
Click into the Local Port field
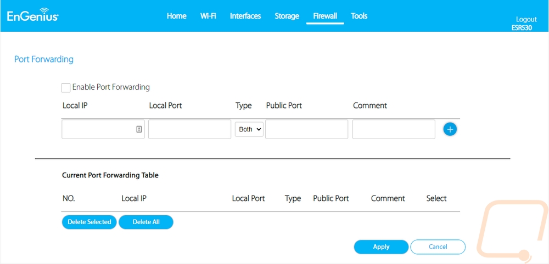pyautogui.click(x=189, y=129)
